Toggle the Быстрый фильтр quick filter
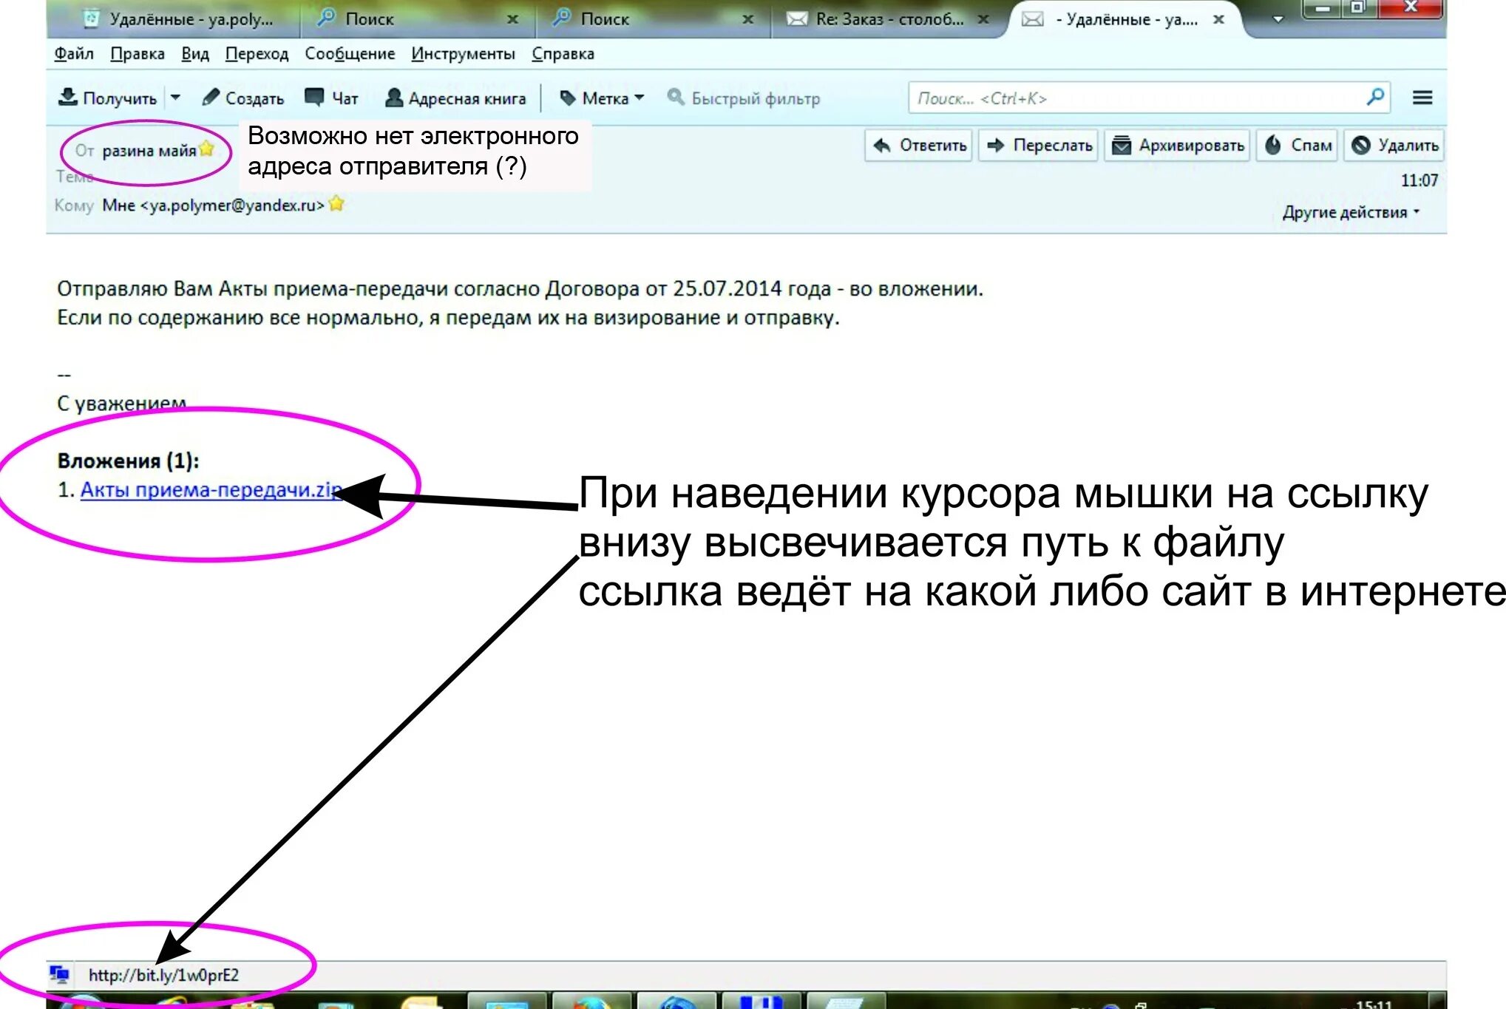 pyautogui.click(x=744, y=98)
